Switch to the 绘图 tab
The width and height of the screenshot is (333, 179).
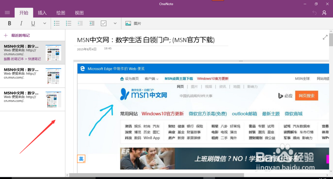click(x=61, y=13)
